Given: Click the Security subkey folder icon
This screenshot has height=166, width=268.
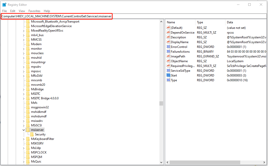Looking at the screenshot, I should [32, 134].
